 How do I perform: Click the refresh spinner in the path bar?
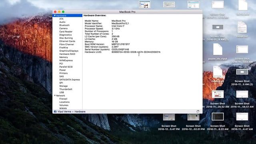point(198,112)
